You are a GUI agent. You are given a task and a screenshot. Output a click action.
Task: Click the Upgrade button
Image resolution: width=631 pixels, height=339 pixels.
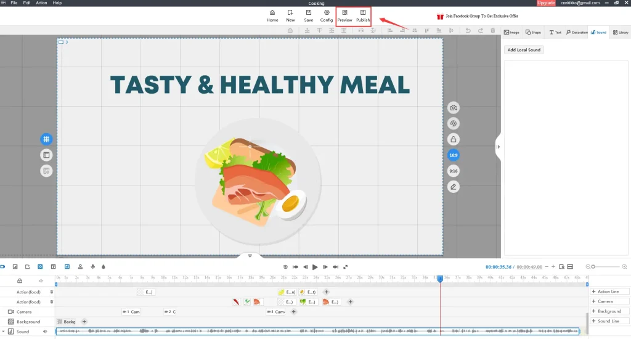coord(546,3)
